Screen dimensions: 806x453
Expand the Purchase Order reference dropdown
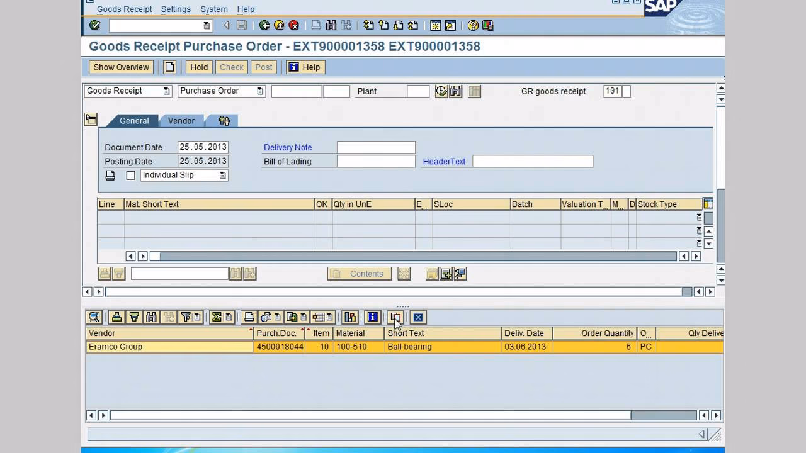coord(260,91)
